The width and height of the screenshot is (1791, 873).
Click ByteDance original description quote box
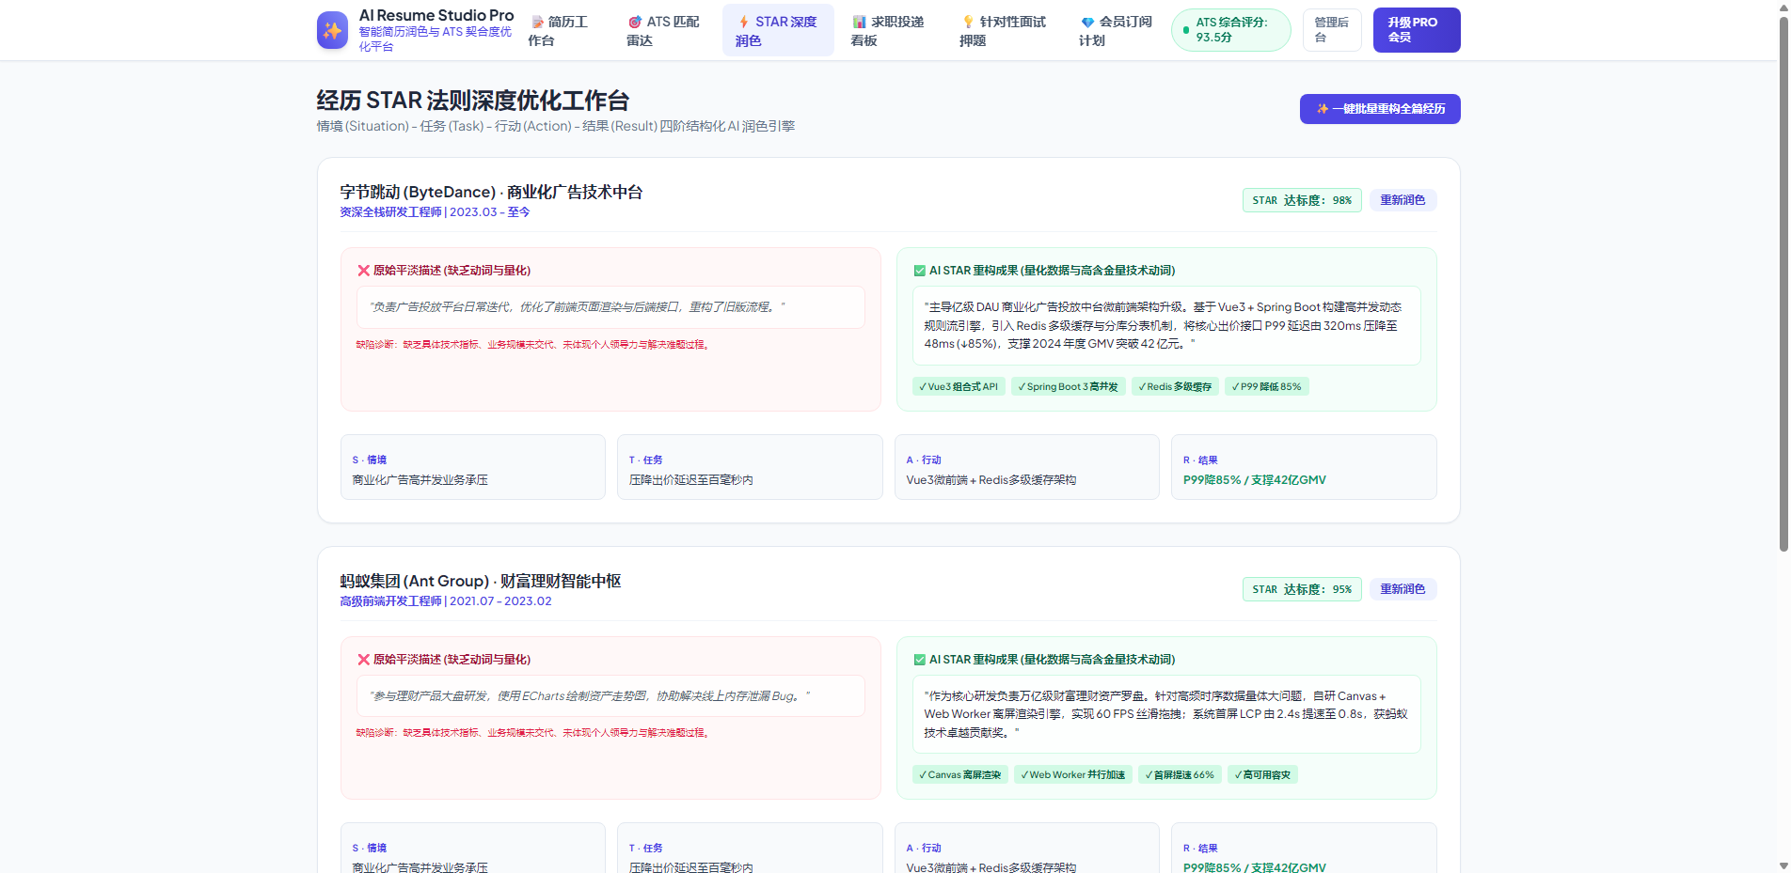[610, 307]
